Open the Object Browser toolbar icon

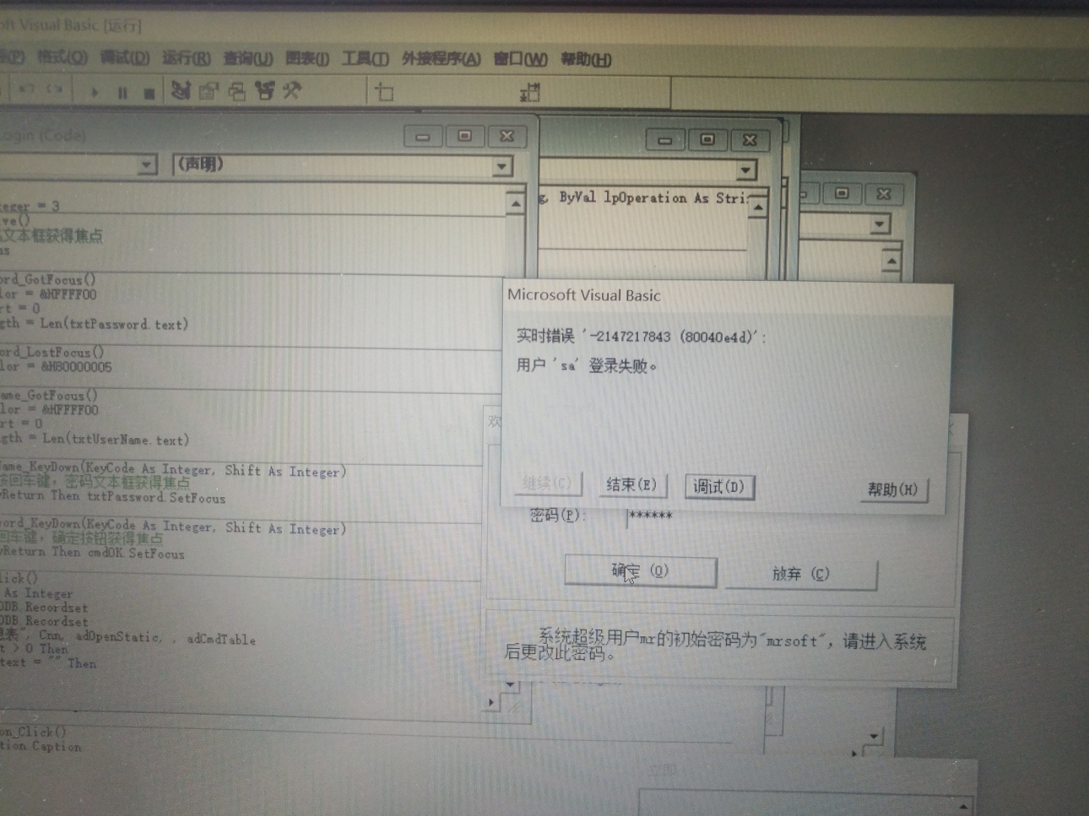click(x=265, y=90)
